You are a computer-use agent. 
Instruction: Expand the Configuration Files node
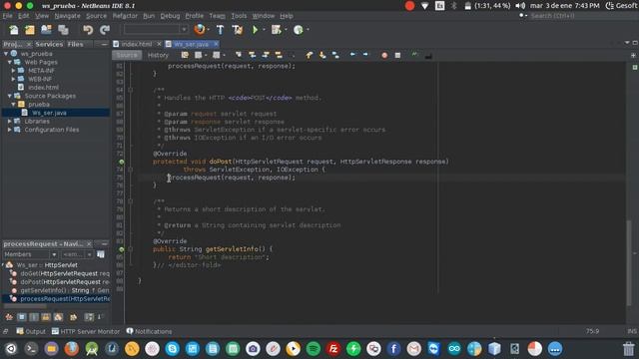click(9, 130)
